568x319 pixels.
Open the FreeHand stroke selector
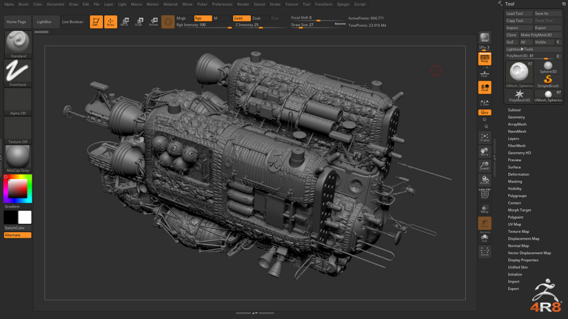pos(18,73)
